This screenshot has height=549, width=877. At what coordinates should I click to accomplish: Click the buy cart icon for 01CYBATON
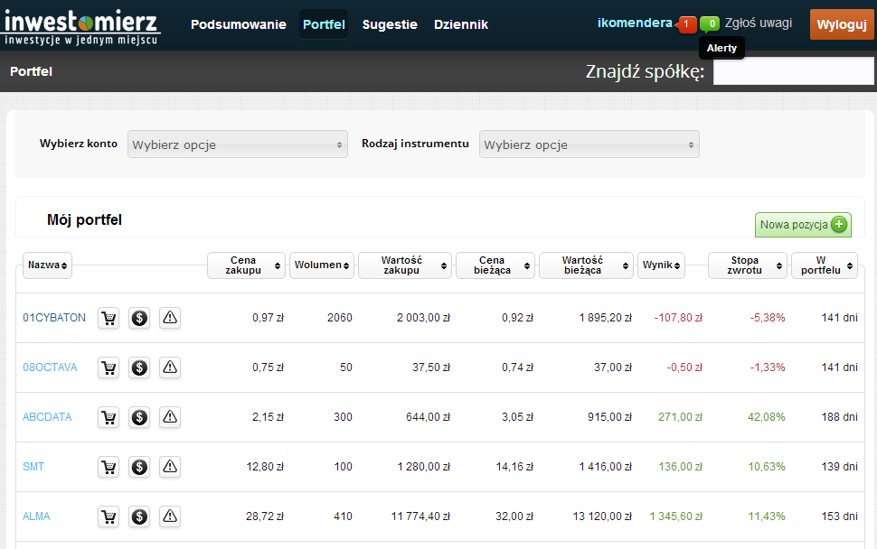(108, 318)
